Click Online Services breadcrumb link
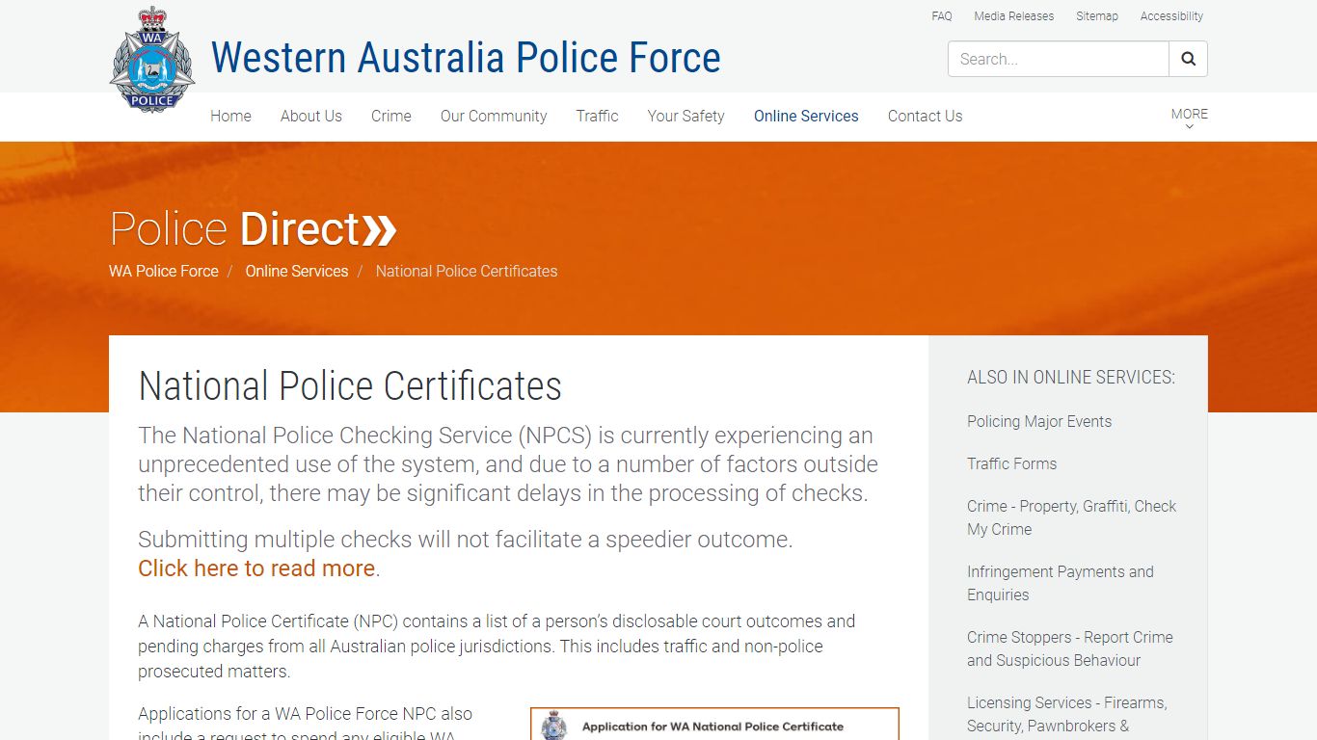Screen dimensions: 1317x740 [296, 271]
